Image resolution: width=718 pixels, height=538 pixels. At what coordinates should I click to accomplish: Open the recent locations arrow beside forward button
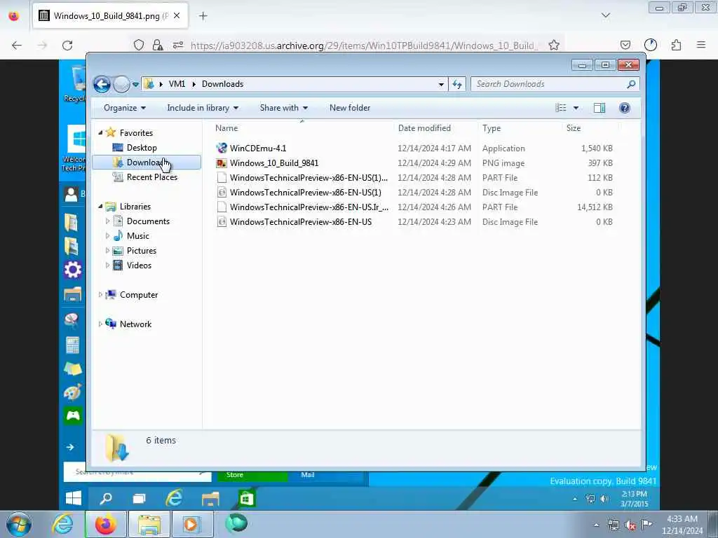click(x=135, y=84)
